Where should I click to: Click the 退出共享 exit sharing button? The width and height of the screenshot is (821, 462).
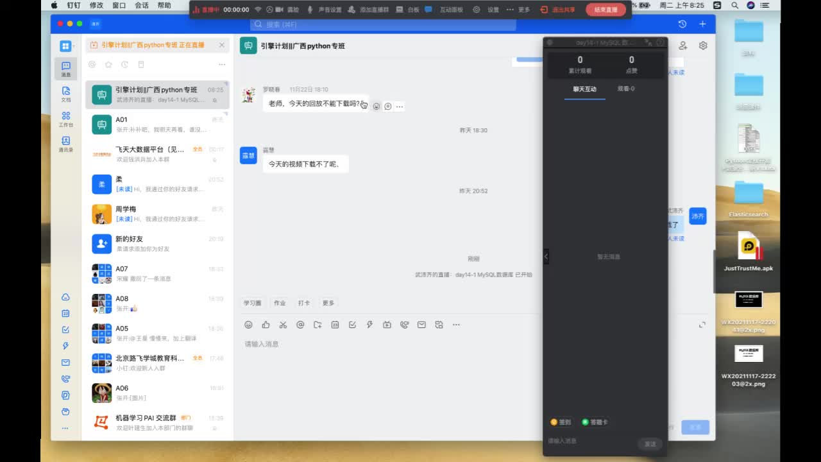(558, 10)
